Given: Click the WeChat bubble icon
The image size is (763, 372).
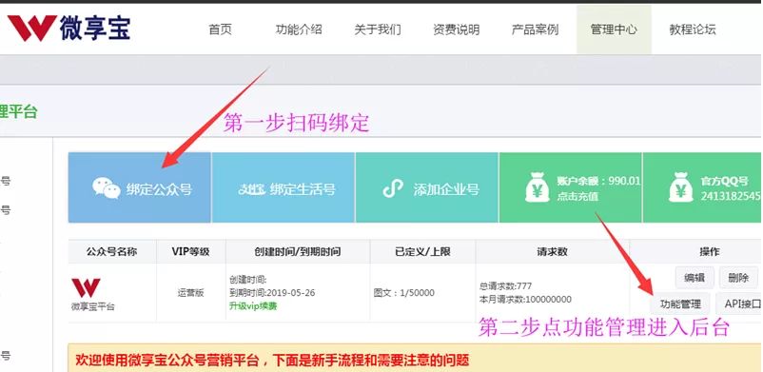Looking at the screenshot, I should pyautogui.click(x=107, y=188).
